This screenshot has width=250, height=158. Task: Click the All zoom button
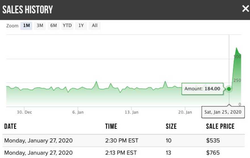coord(95,26)
